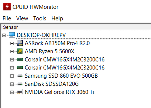The height and width of the screenshot is (108, 151).
Task: Click the Sensor column header
Action: [76, 27]
